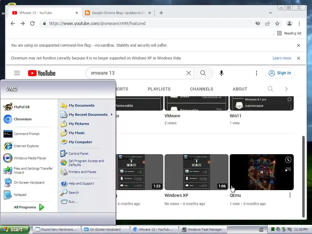
Task: Open Set Program Access and Defaults
Action: click(87, 163)
